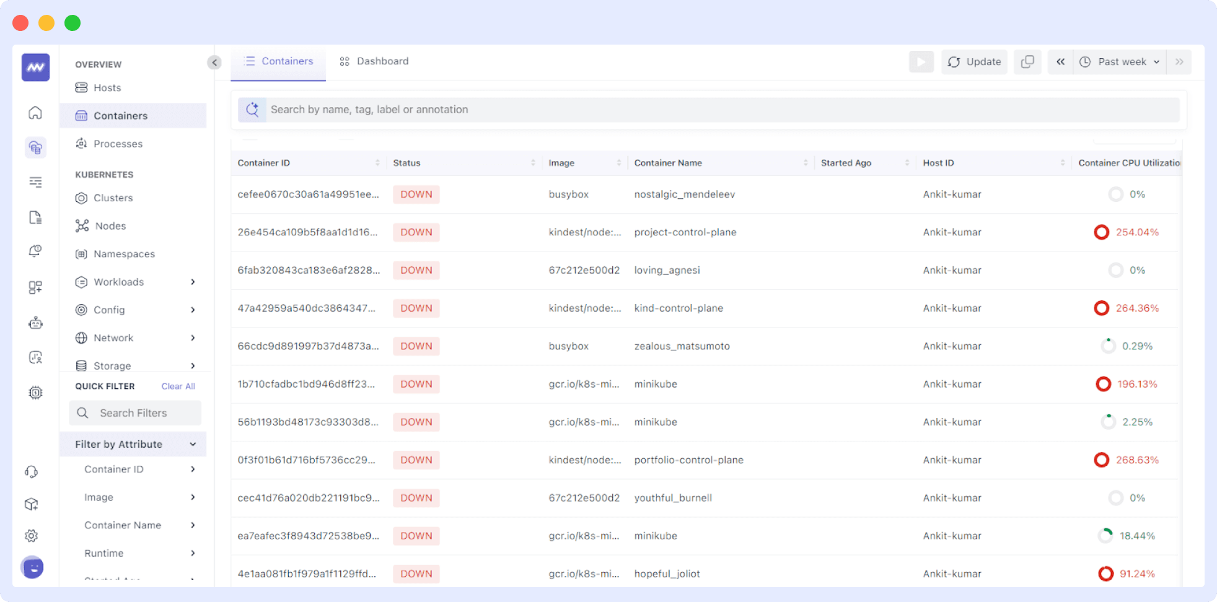Open the Past week time range dropdown
Viewport: 1217px width, 602px height.
click(1119, 61)
